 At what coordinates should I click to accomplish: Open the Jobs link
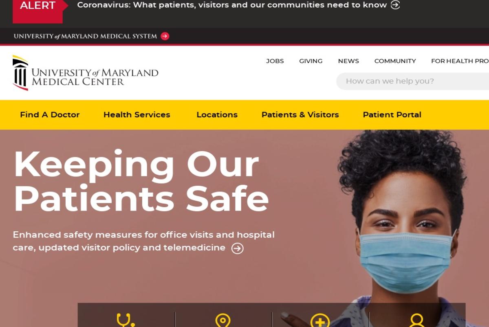tap(275, 61)
